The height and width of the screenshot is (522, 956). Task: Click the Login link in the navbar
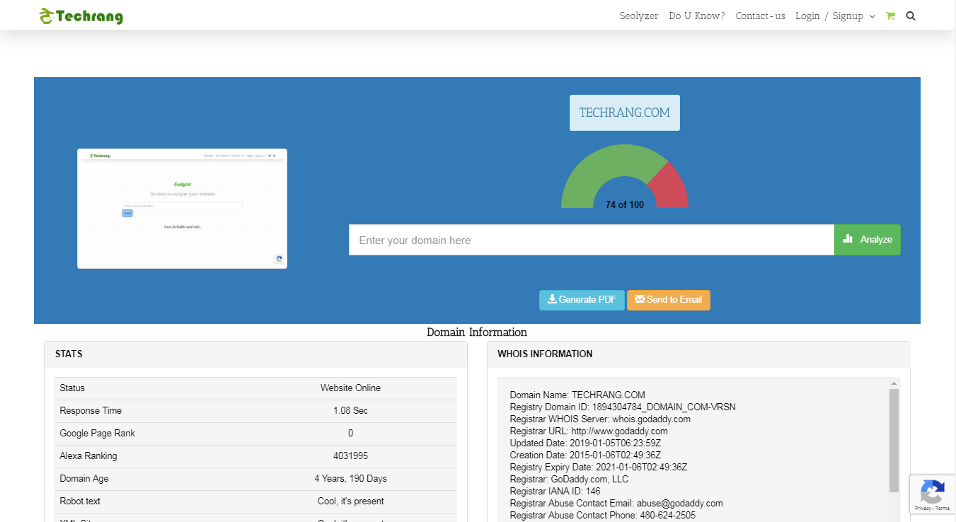(x=807, y=16)
